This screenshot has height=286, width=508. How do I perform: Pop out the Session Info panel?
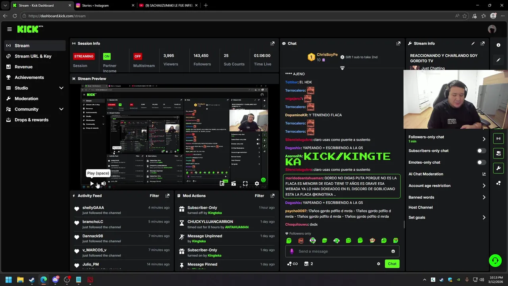(272, 43)
